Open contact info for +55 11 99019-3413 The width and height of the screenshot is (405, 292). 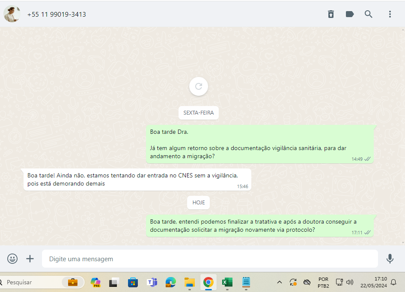point(57,15)
